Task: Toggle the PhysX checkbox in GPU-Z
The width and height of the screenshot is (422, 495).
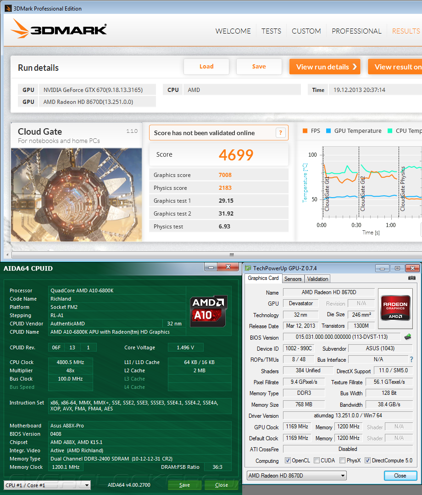Action: tap(342, 460)
